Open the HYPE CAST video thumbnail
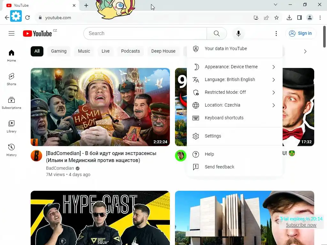Image resolution: width=327 pixels, height=245 pixels. [x=100, y=218]
